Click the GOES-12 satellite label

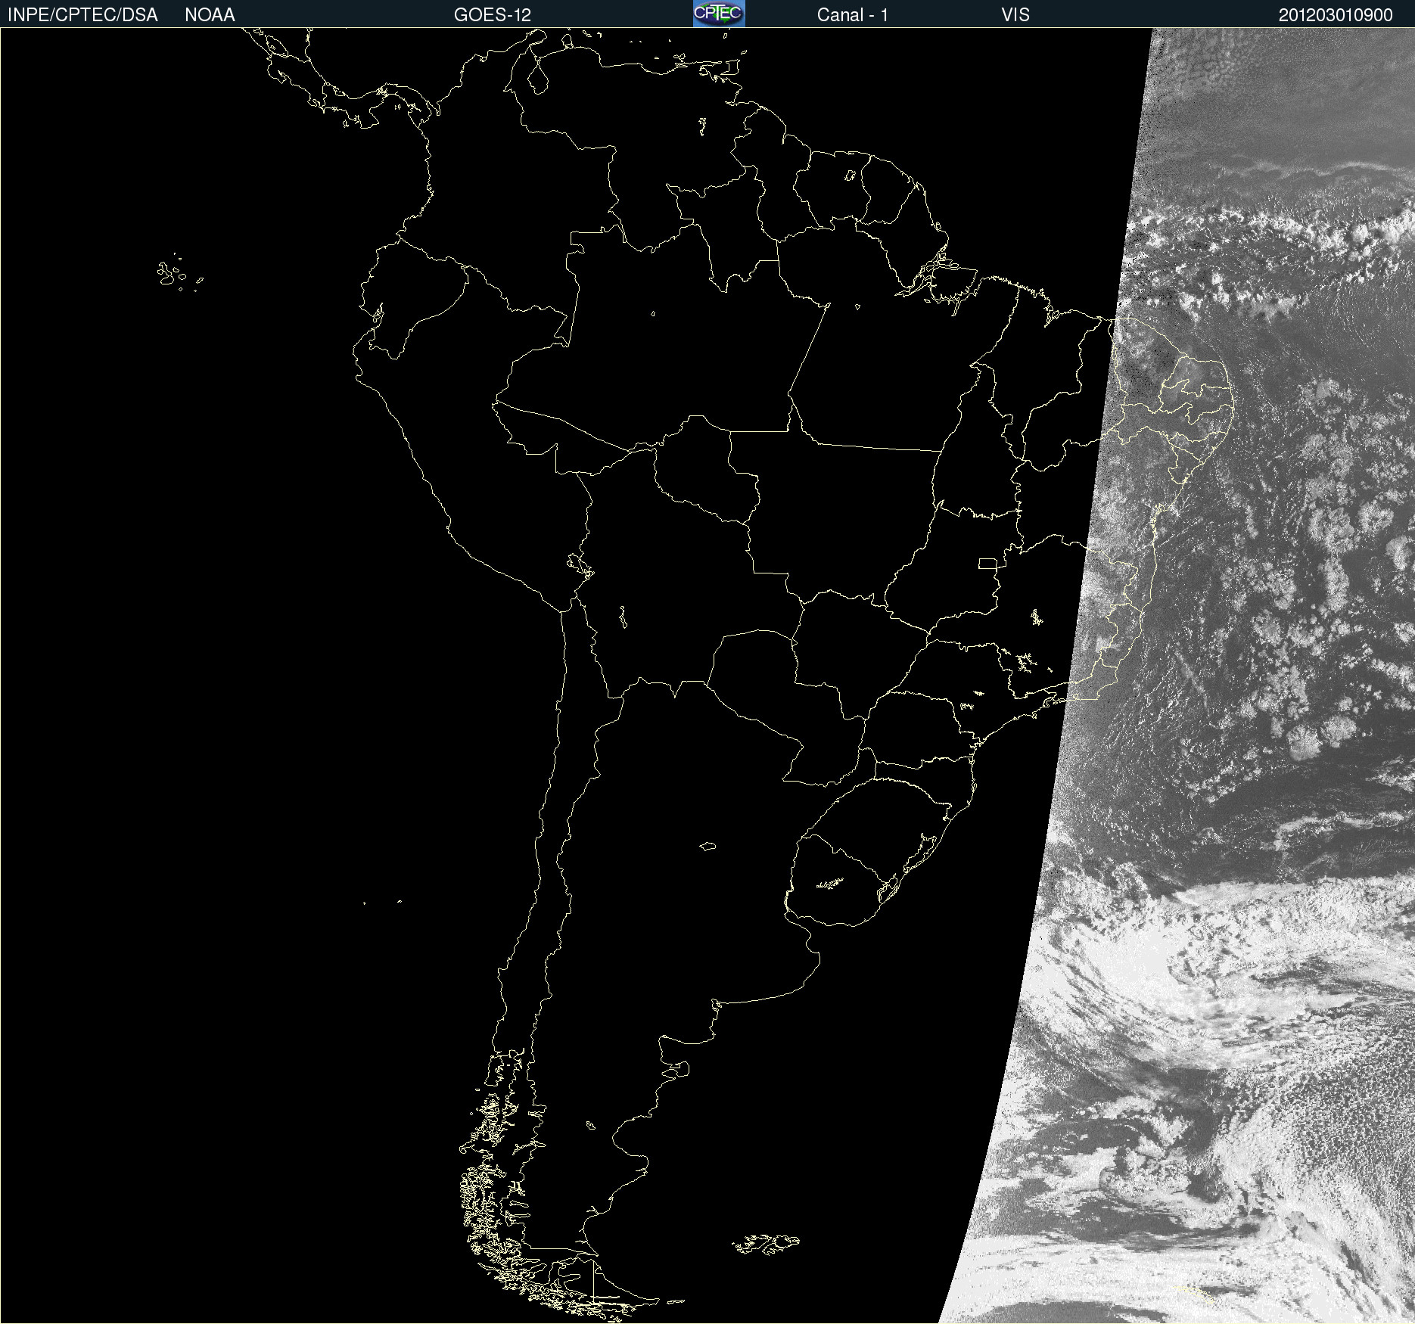click(x=493, y=15)
